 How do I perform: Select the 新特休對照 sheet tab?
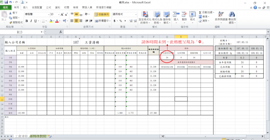[38, 136]
